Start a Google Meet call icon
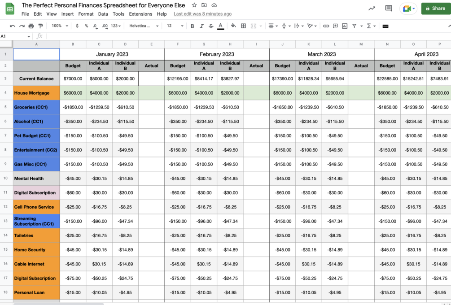This screenshot has width=451, height=305. pyautogui.click(x=408, y=9)
